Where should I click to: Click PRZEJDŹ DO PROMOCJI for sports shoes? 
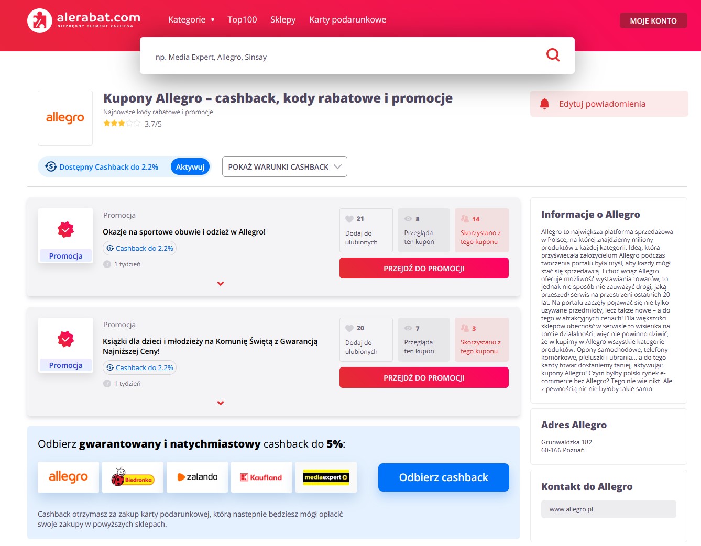click(x=424, y=268)
